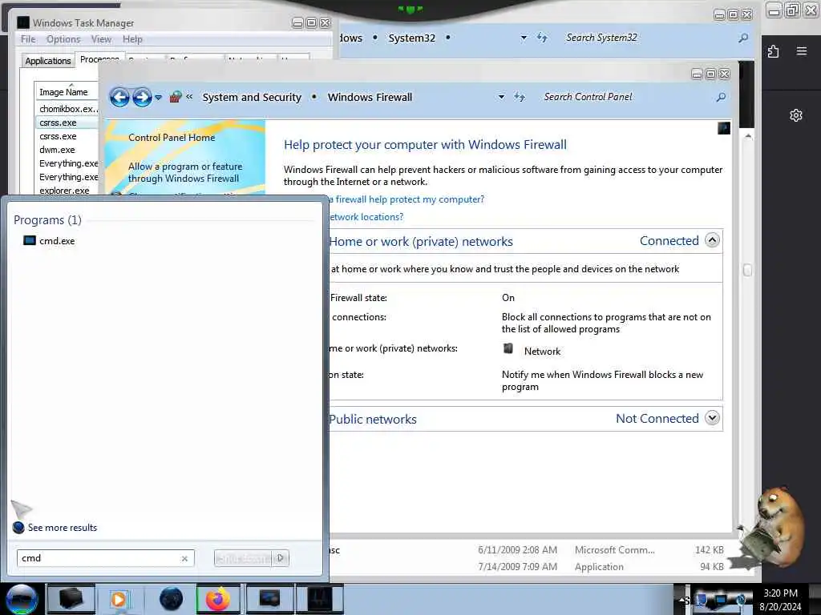Click the Control Panel icon in address bar

pos(176,97)
